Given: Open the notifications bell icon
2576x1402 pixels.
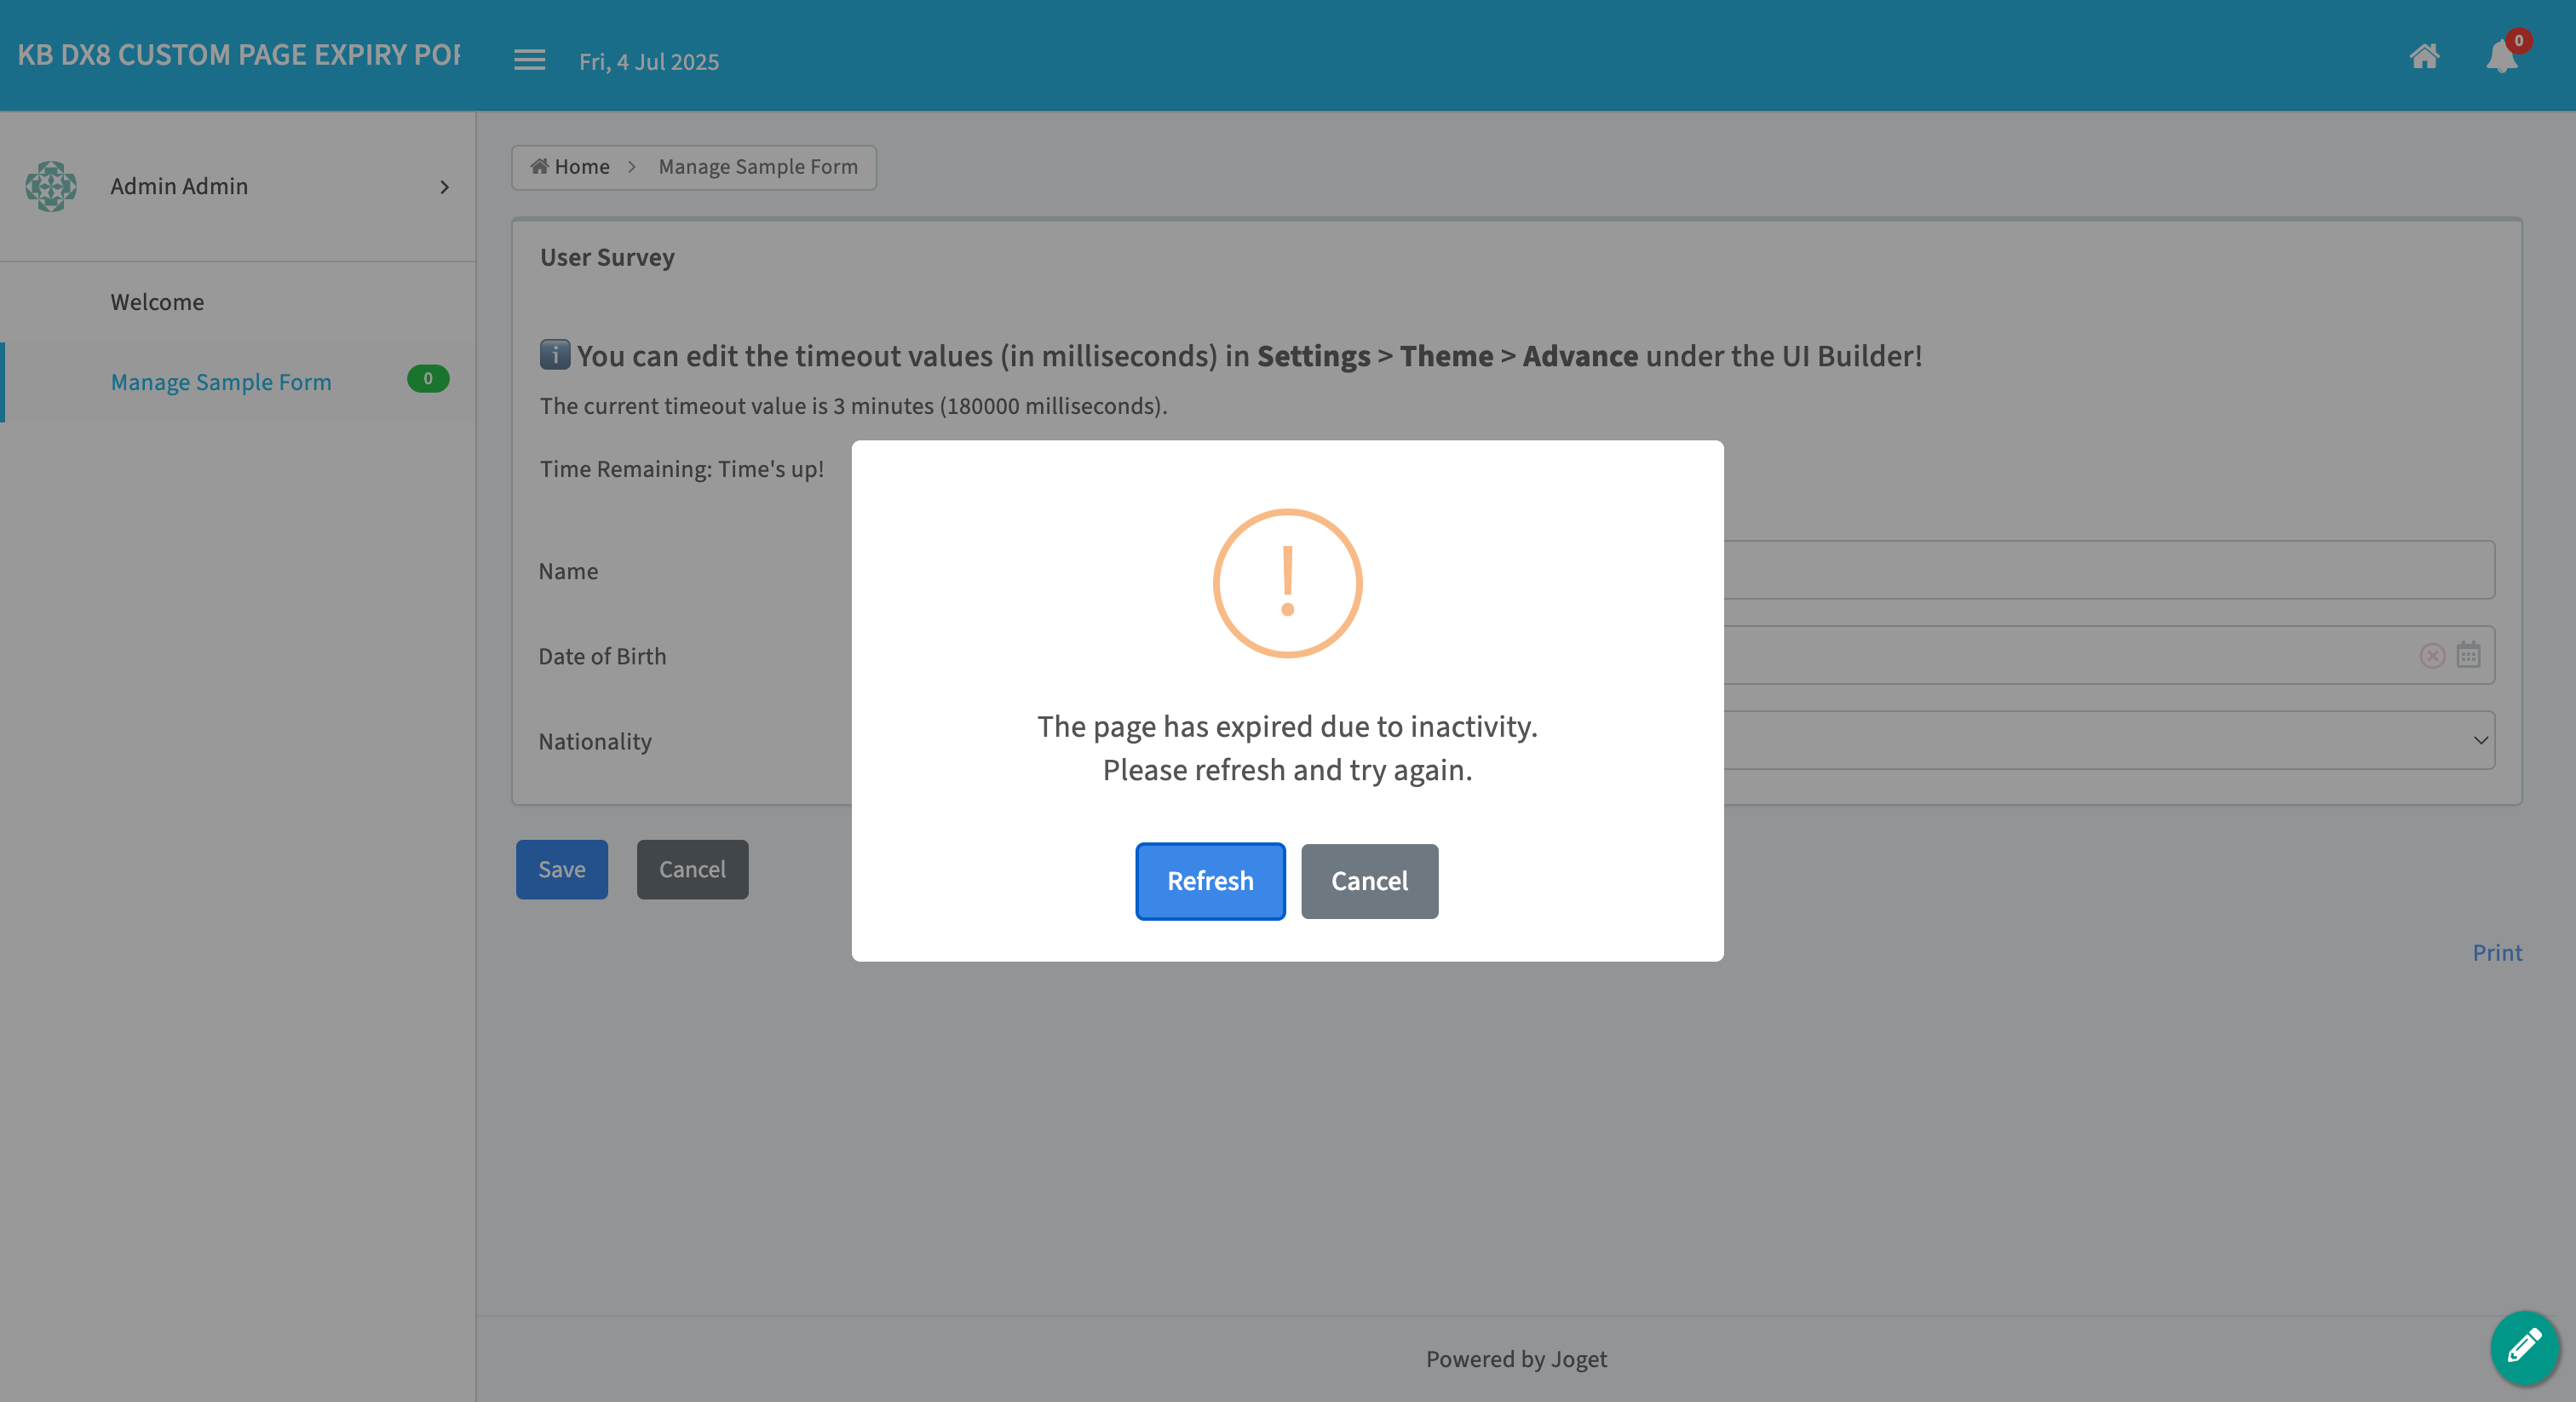Looking at the screenshot, I should tap(2501, 57).
